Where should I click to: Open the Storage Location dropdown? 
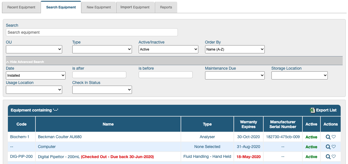[x=300, y=76]
